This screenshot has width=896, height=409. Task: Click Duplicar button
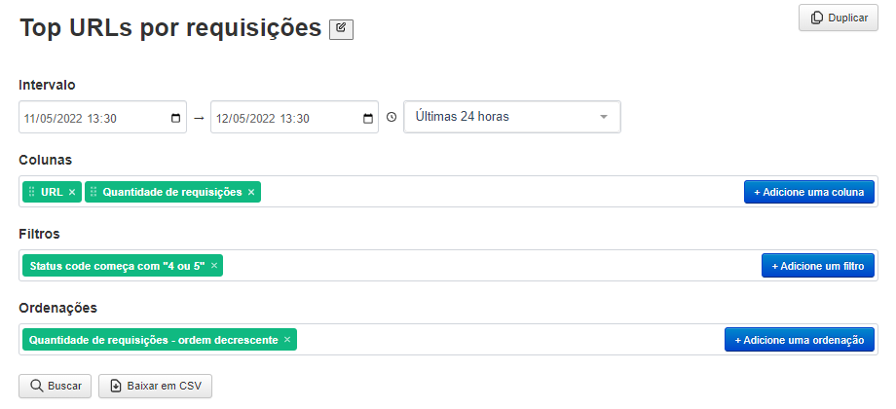click(839, 18)
